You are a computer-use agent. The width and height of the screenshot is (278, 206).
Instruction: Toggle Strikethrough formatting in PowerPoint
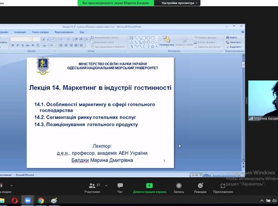28,45
